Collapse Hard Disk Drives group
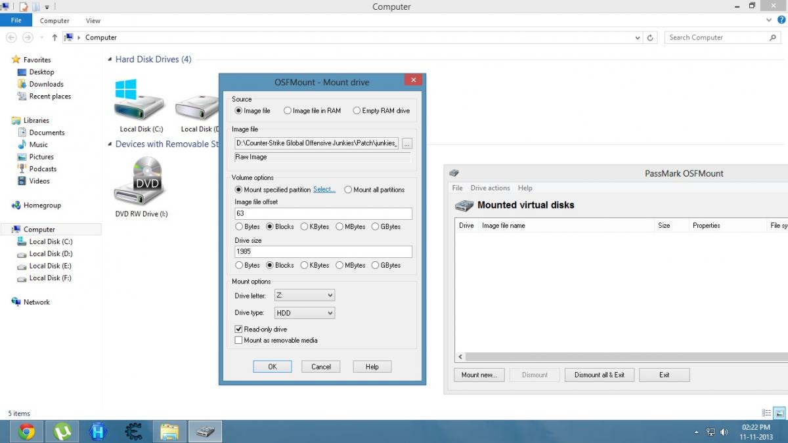Screen dimensions: 788x443 [109, 60]
